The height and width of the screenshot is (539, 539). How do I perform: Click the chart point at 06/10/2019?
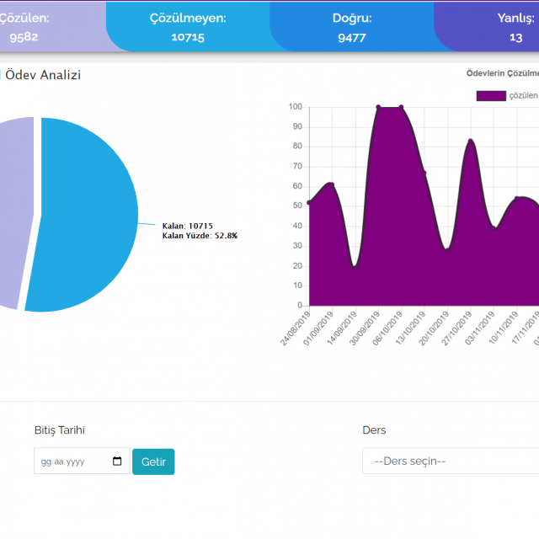coord(401,107)
